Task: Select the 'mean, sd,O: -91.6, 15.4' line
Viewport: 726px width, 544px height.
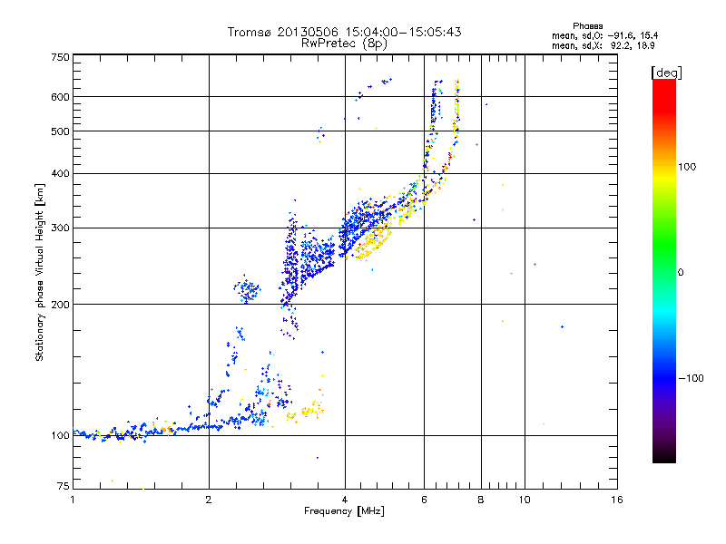Action: tap(605, 35)
